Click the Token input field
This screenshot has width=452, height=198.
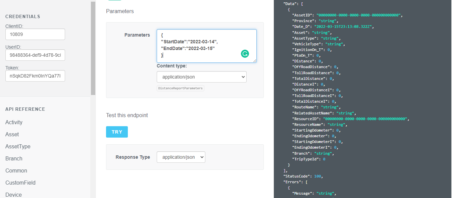(x=35, y=76)
